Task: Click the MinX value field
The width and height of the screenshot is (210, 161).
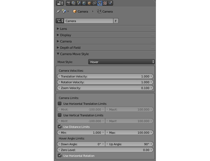Action: point(81,109)
